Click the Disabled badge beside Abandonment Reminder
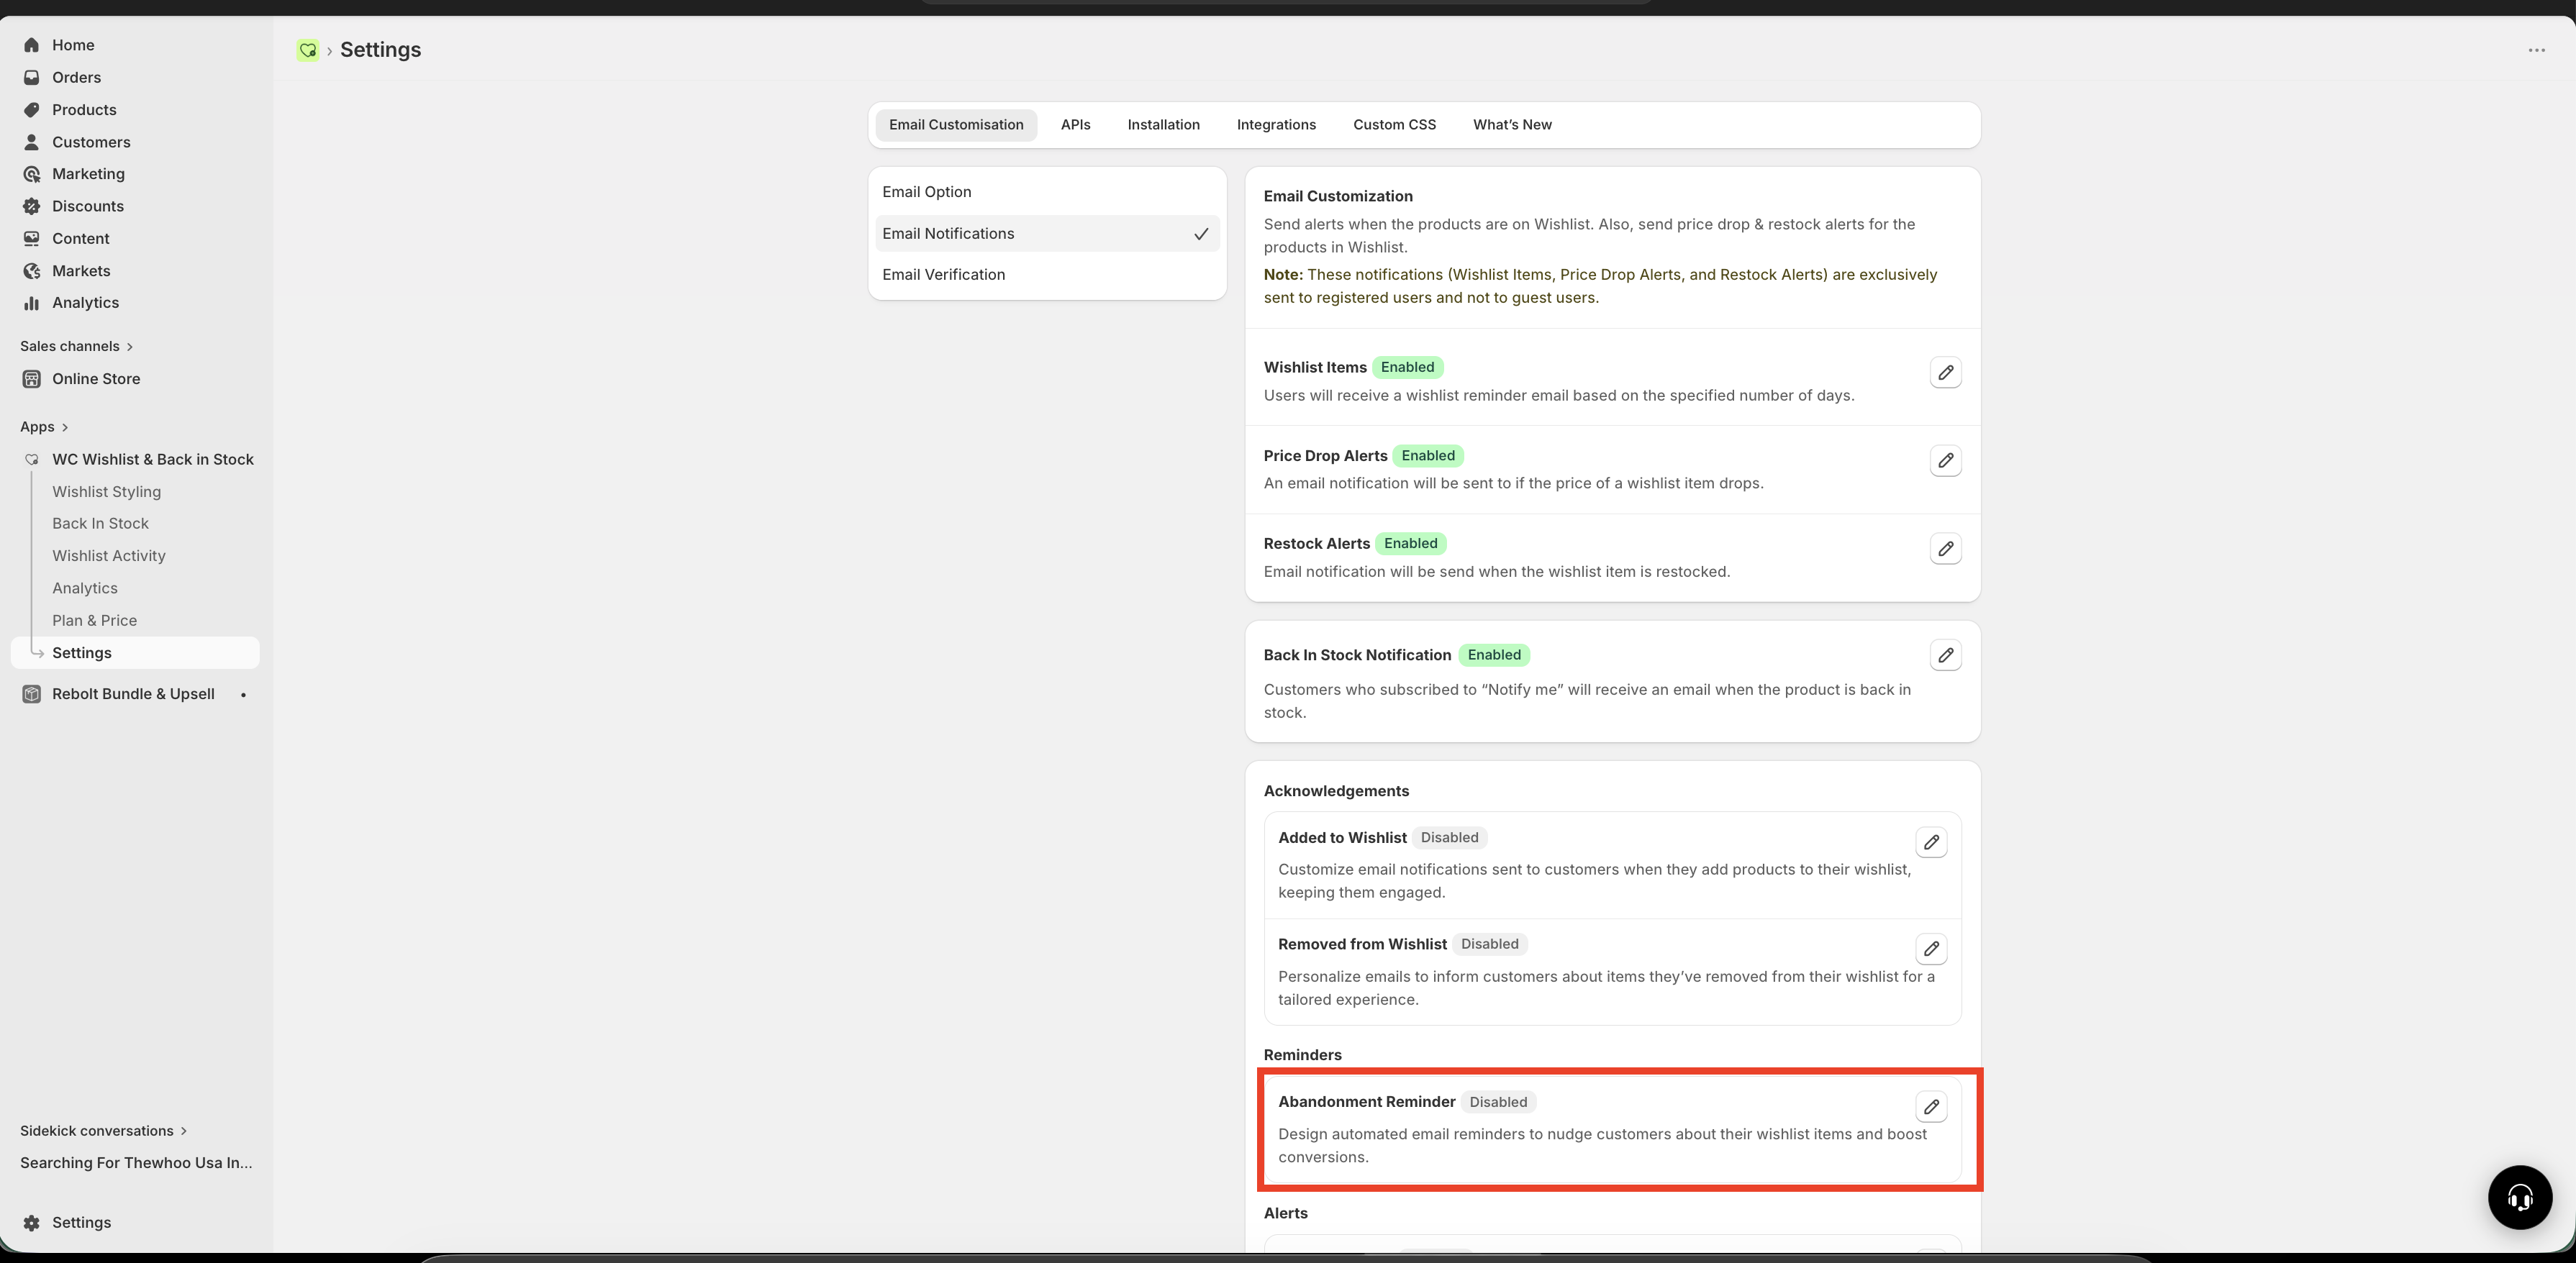Viewport: 2576px width, 1263px height. click(1498, 1102)
